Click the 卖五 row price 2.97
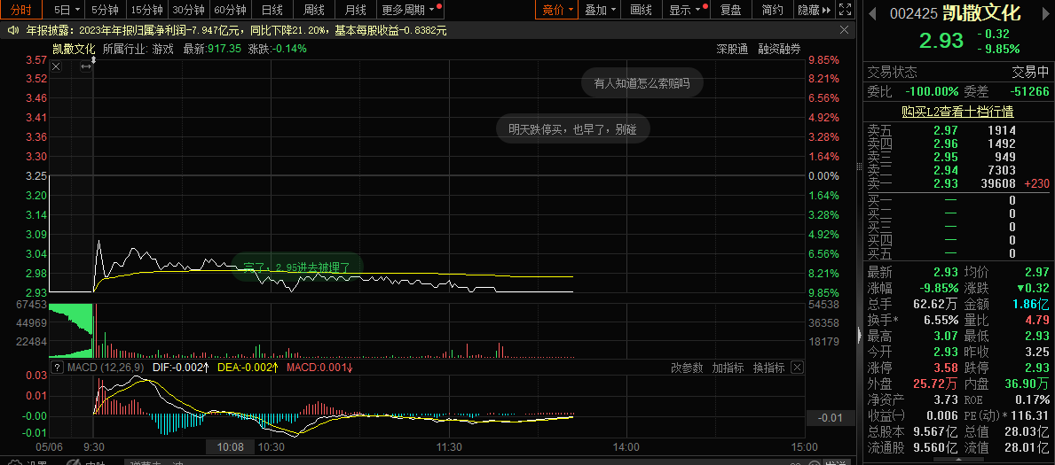This screenshot has height=465, width=1055. coord(945,130)
